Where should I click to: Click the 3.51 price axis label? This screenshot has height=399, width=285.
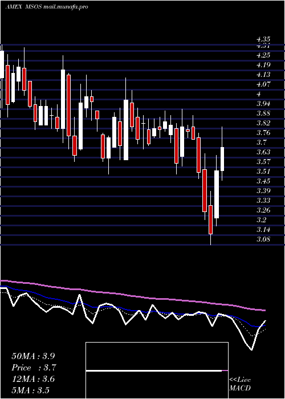263,171
